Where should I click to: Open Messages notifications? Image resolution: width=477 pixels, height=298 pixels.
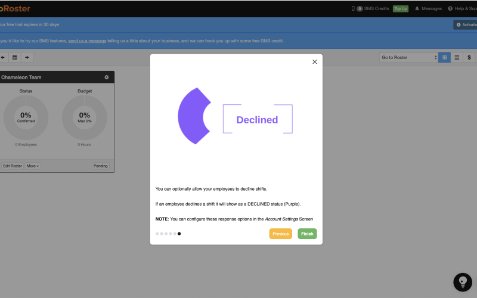(428, 9)
